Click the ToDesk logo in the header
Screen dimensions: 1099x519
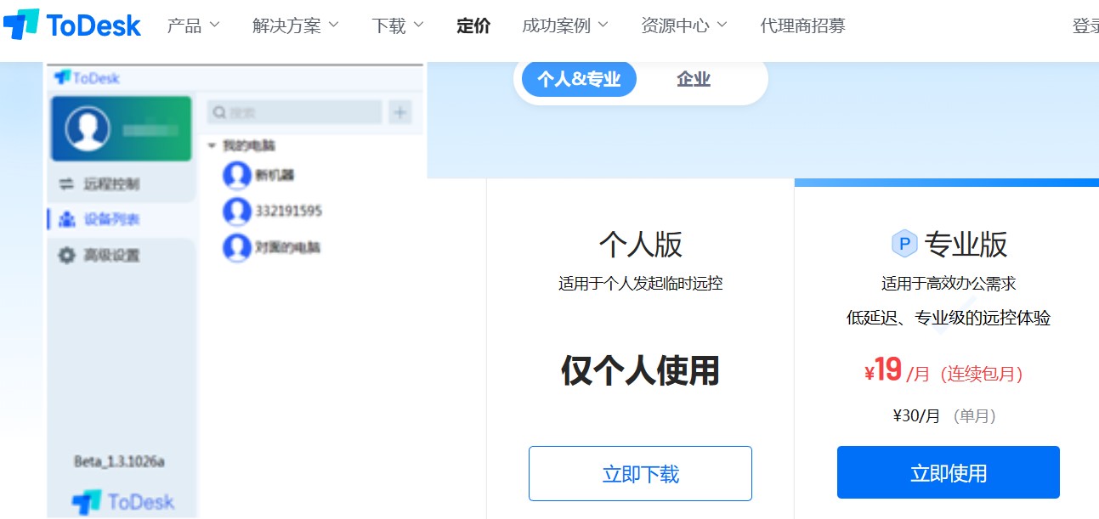tap(72, 25)
